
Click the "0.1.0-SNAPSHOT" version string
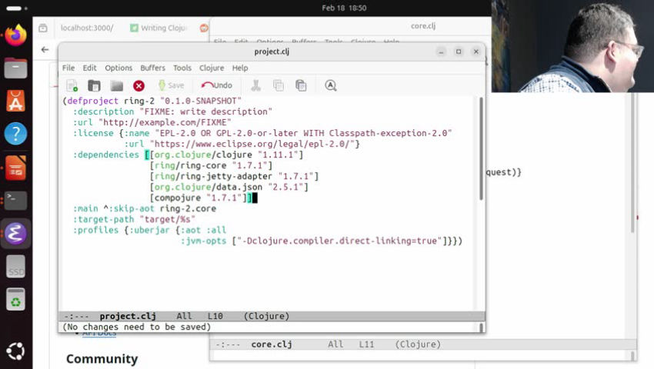point(201,101)
